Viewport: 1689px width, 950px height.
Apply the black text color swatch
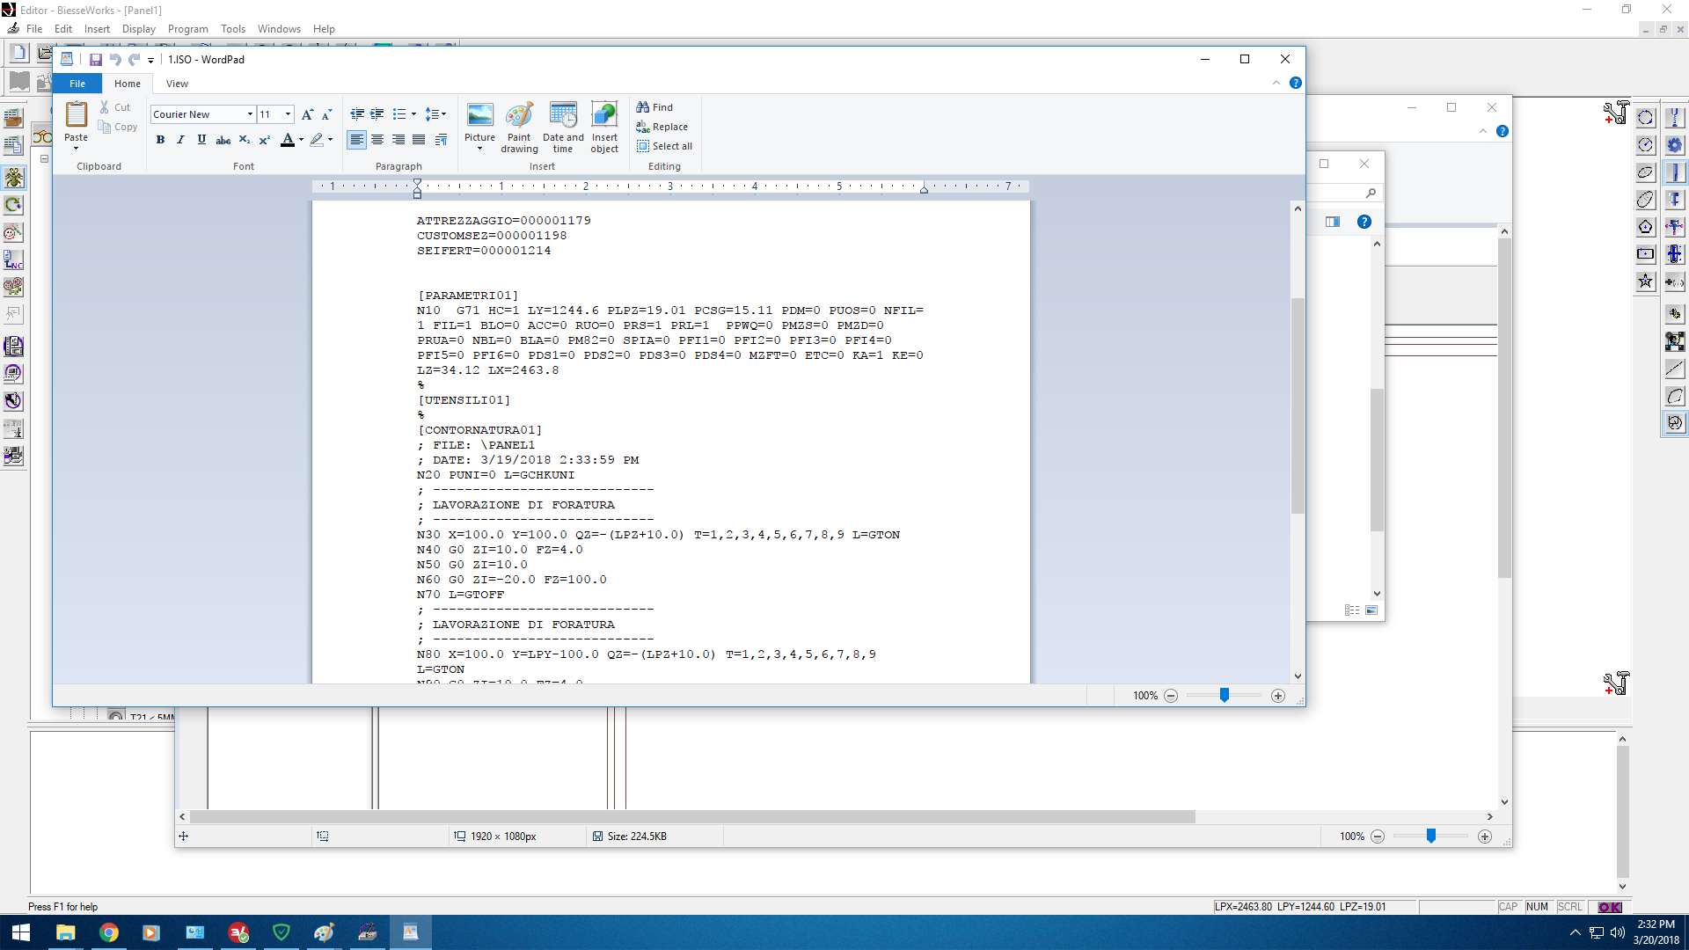(287, 140)
